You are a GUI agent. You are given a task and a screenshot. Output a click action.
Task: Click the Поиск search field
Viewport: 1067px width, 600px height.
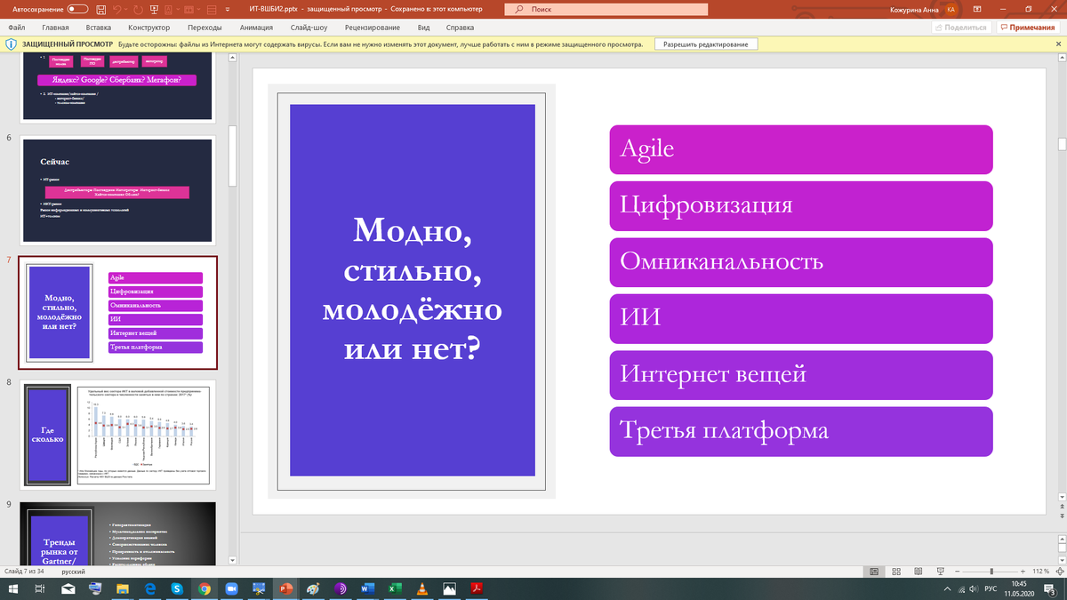[606, 9]
